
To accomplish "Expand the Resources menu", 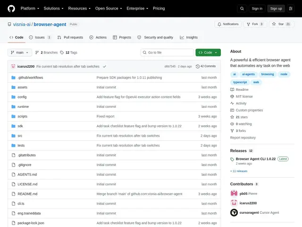I will click(x=79, y=9).
